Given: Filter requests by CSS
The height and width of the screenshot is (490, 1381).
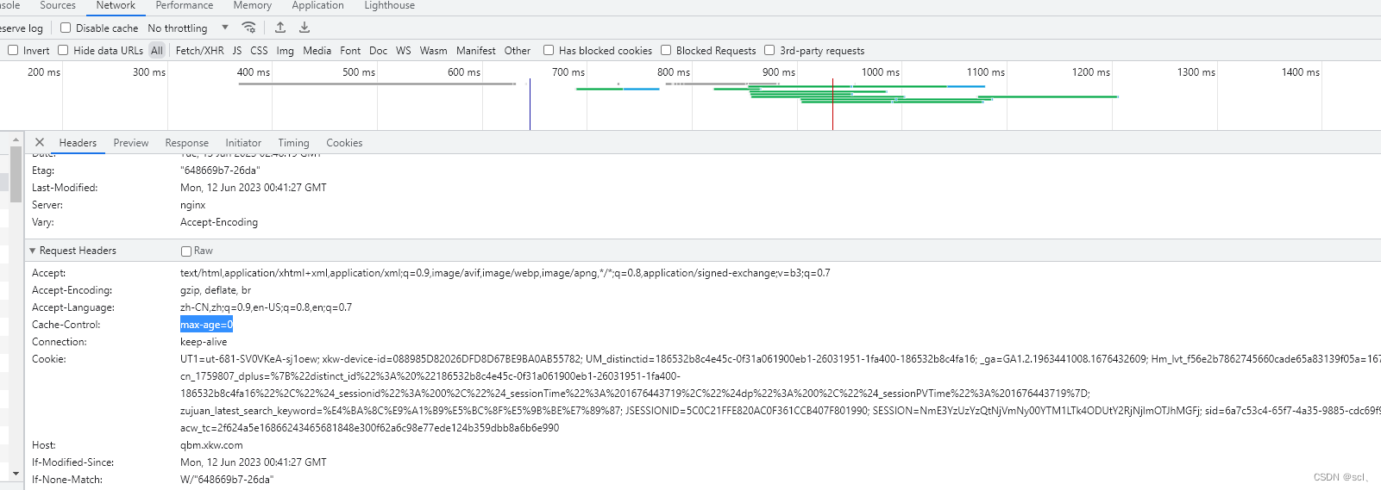Looking at the screenshot, I should coord(259,51).
